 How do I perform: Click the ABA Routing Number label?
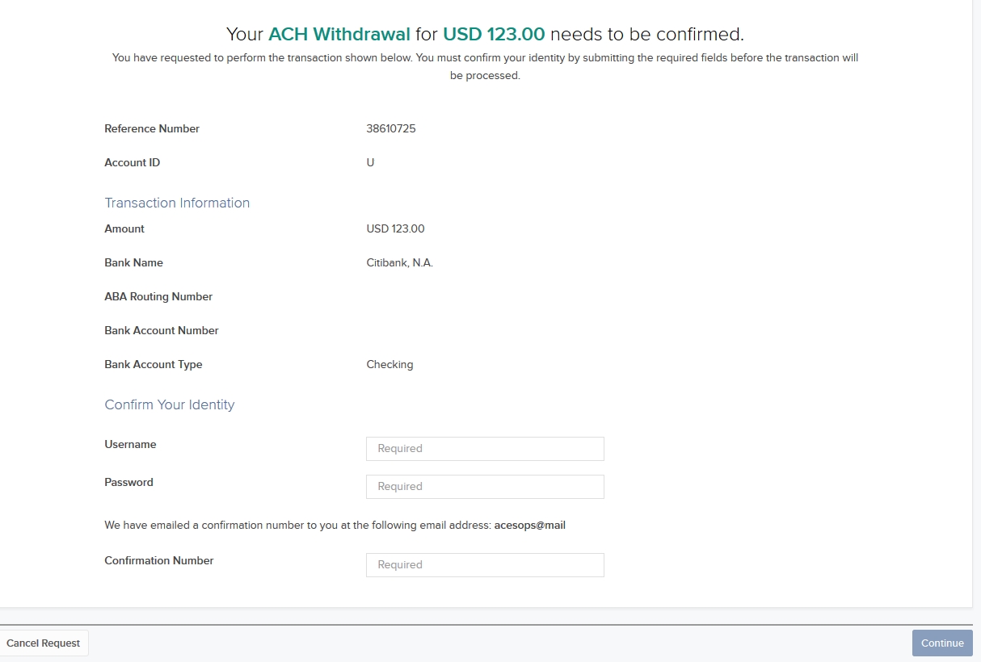point(158,297)
